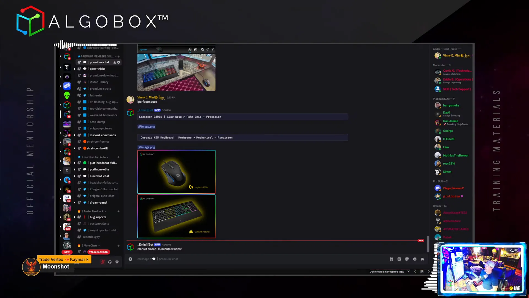Click the plus attachment button in message bar
Viewport: 529px width, 298px height.
point(130,259)
